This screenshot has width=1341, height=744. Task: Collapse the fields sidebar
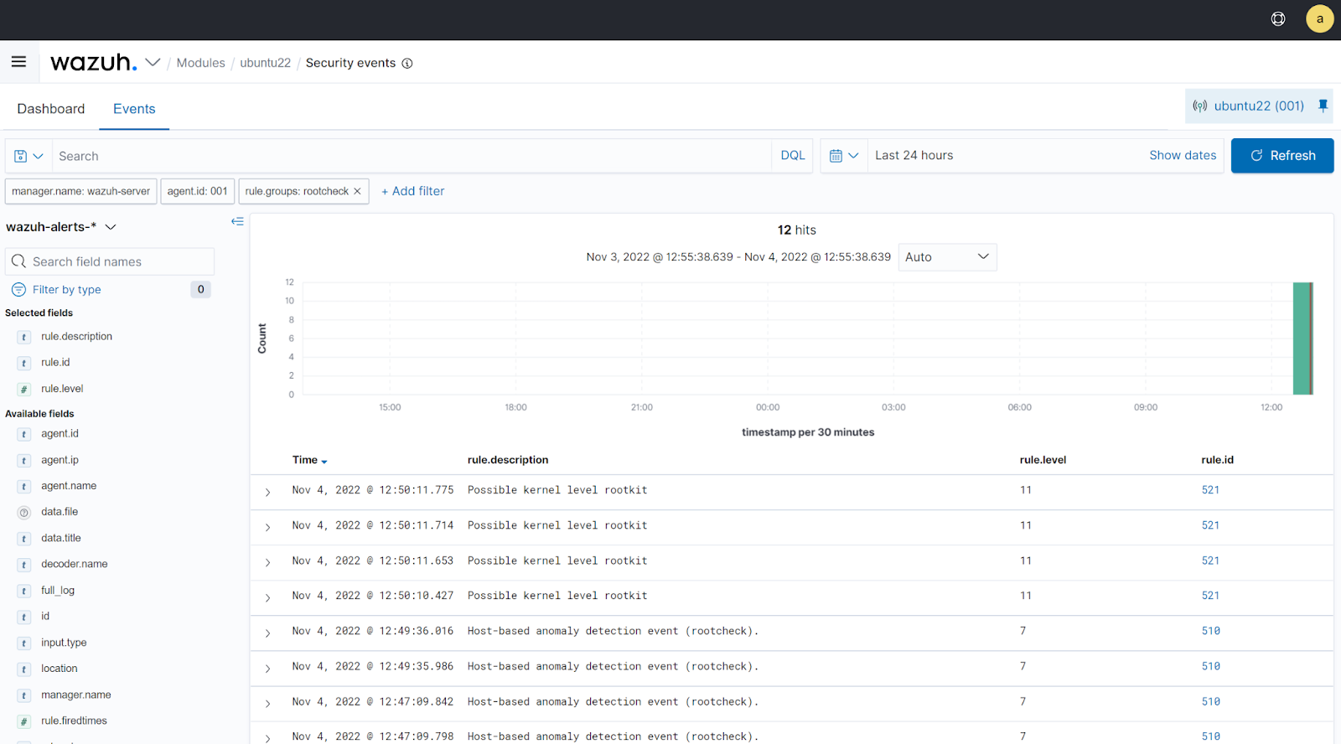[x=237, y=221]
